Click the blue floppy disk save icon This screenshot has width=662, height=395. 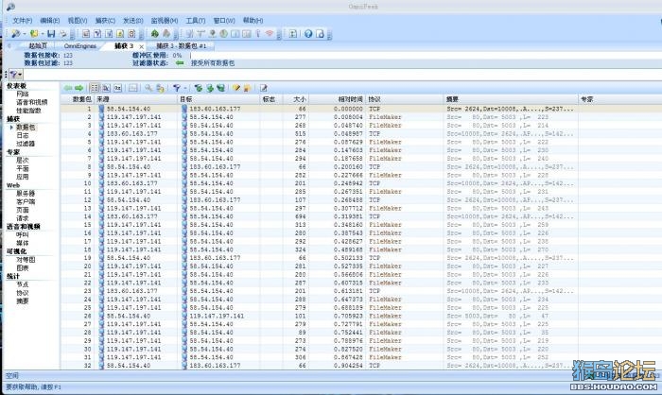(51, 34)
